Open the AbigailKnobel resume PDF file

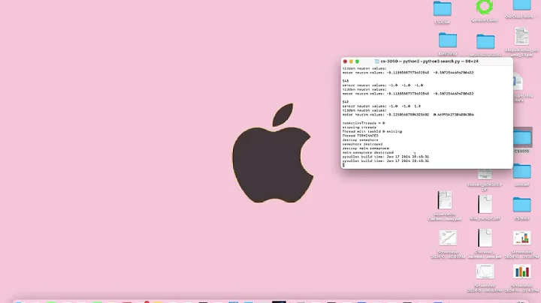[x=521, y=36]
